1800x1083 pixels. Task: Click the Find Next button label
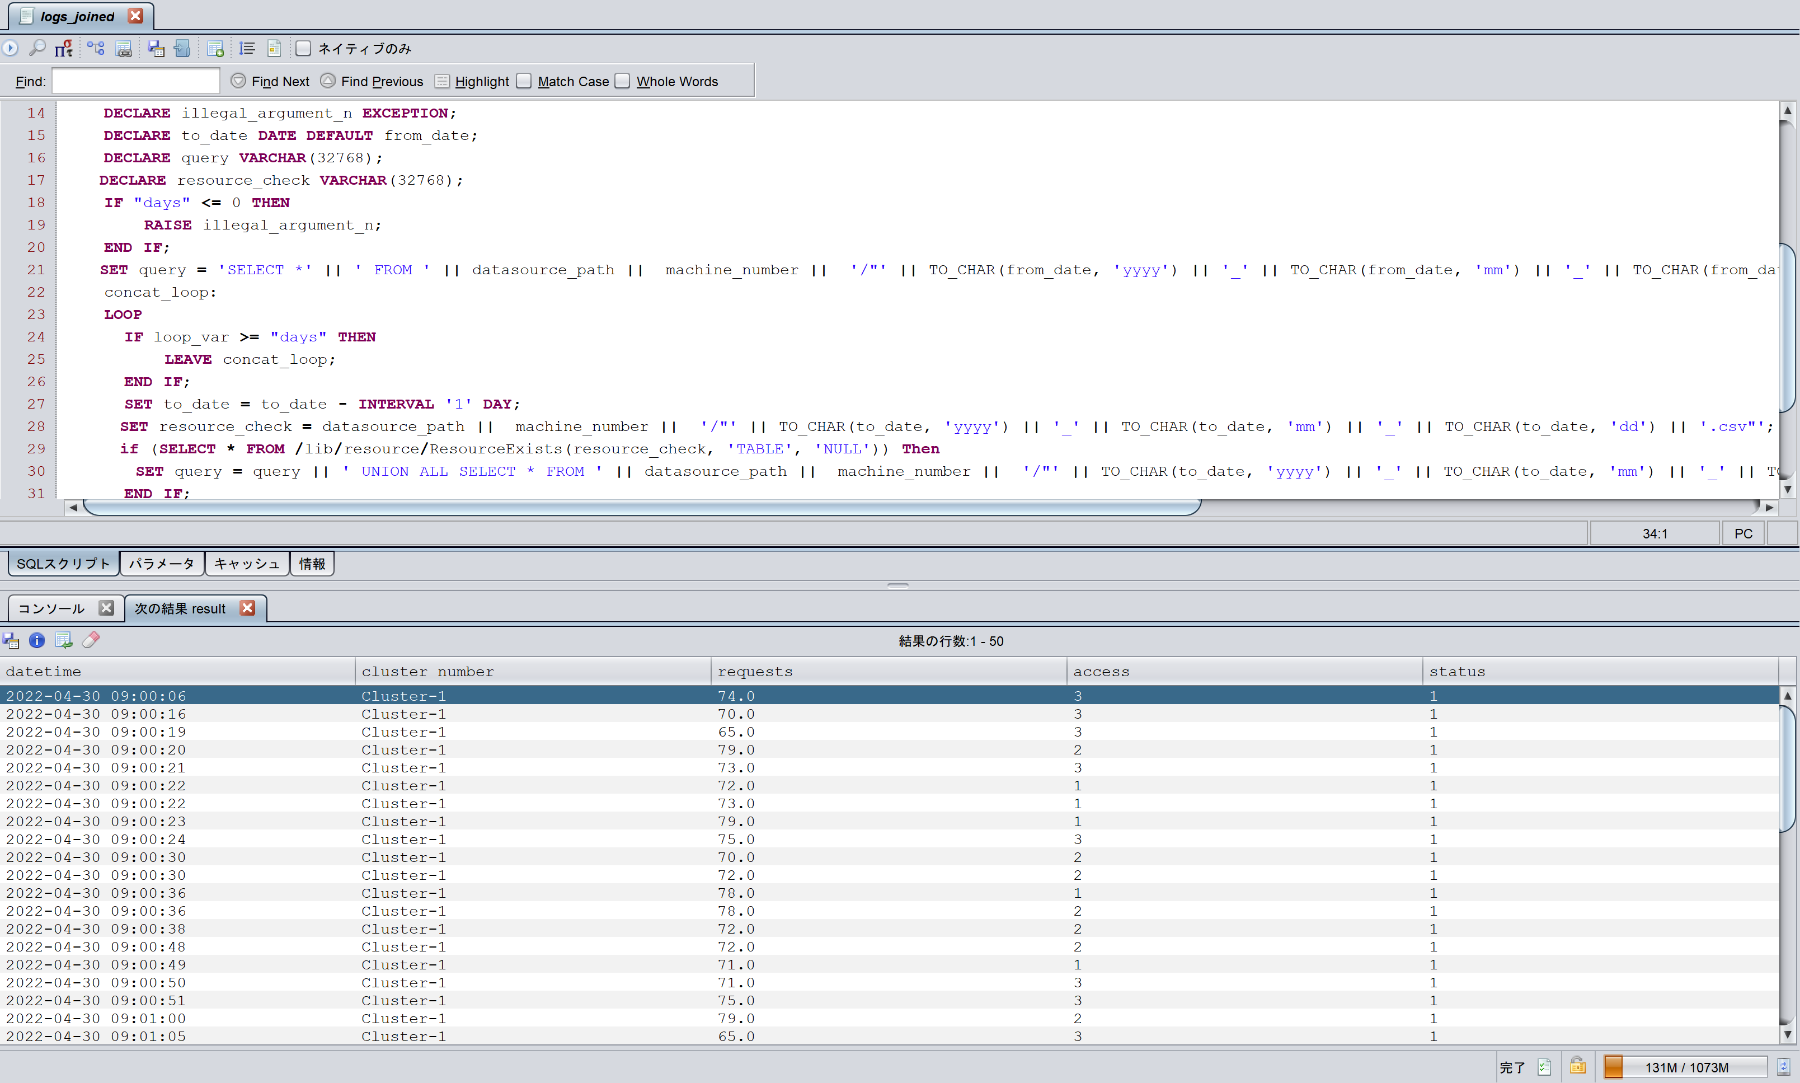coord(280,82)
